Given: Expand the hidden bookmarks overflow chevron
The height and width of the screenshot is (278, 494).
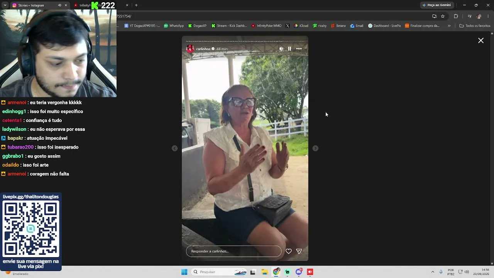Looking at the screenshot, I should [x=449, y=26].
